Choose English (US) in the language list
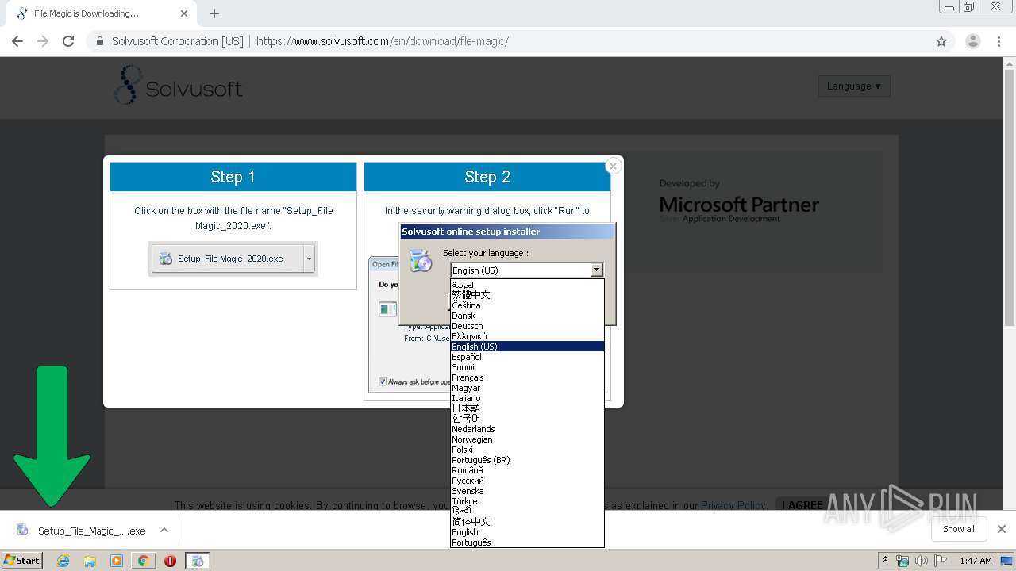 tap(527, 347)
